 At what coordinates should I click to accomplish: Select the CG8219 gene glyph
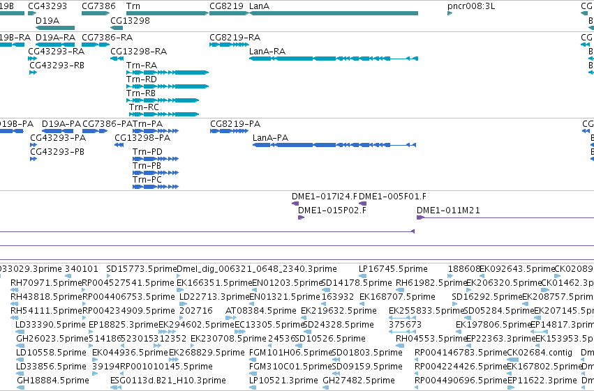228,13
